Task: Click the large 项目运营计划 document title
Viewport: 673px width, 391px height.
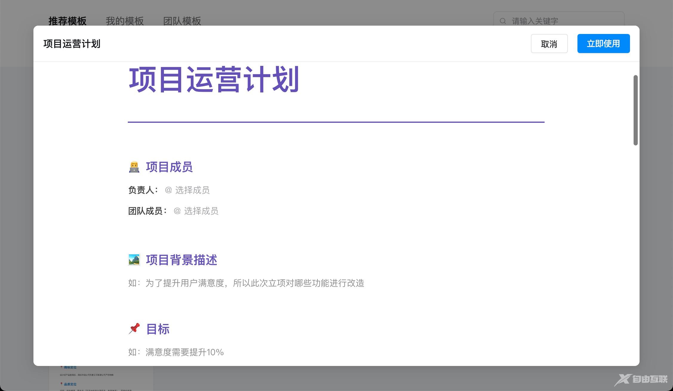Action: tap(214, 79)
